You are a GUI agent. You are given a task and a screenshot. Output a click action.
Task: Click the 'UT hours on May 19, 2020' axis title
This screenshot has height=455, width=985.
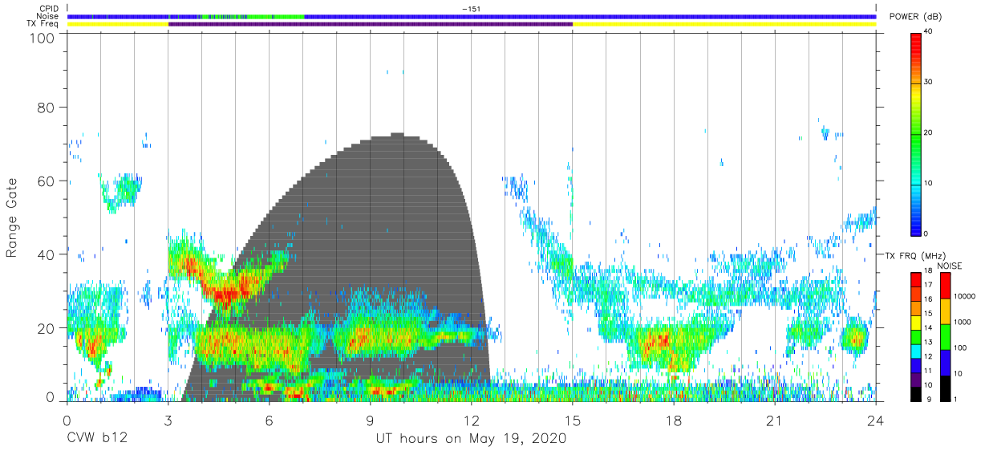point(471,439)
